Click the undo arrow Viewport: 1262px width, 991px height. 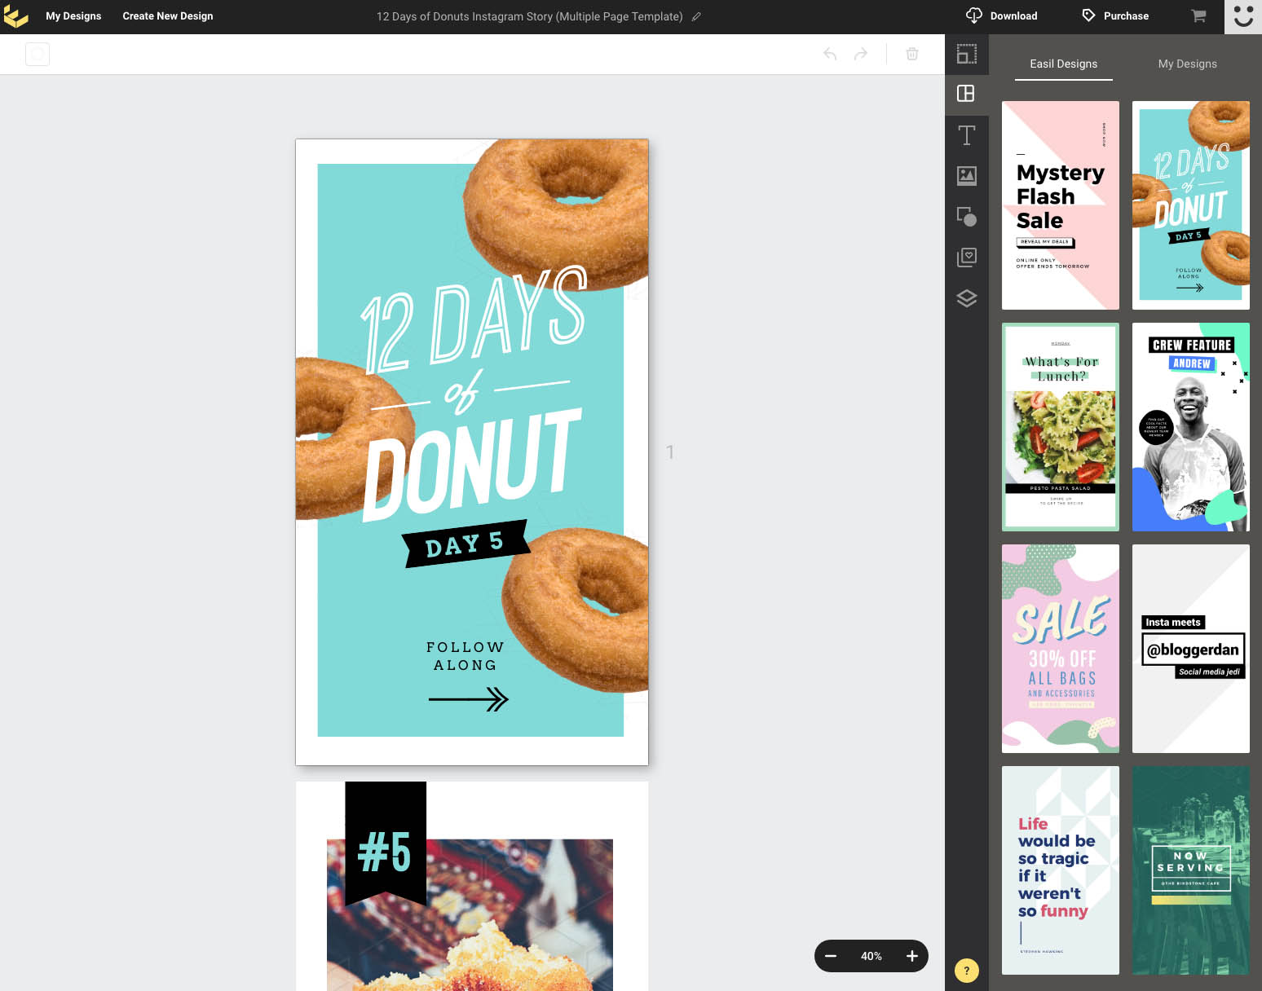tap(830, 55)
